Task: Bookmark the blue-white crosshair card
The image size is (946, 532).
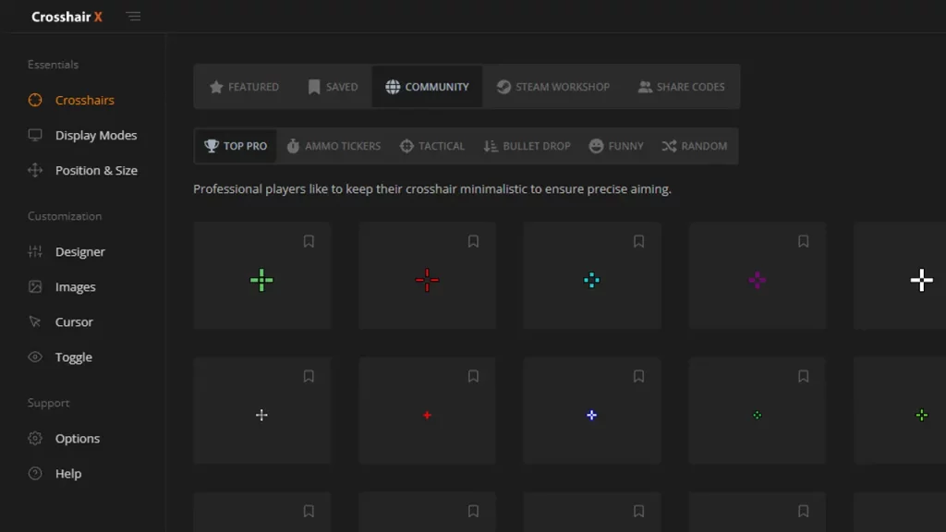Action: [639, 377]
